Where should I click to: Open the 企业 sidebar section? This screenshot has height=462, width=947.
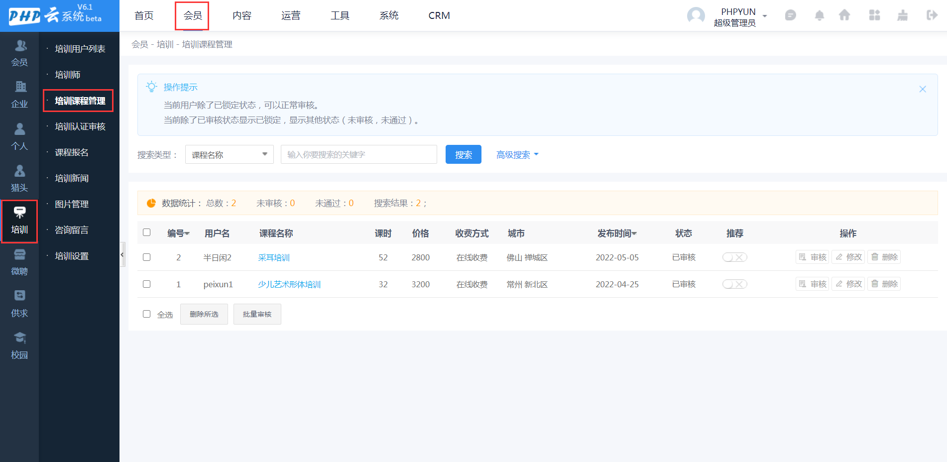pyautogui.click(x=19, y=95)
